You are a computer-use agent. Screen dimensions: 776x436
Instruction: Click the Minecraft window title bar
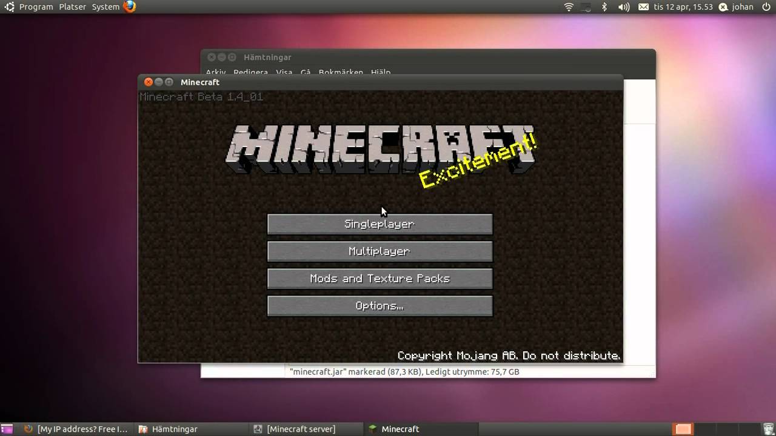380,82
